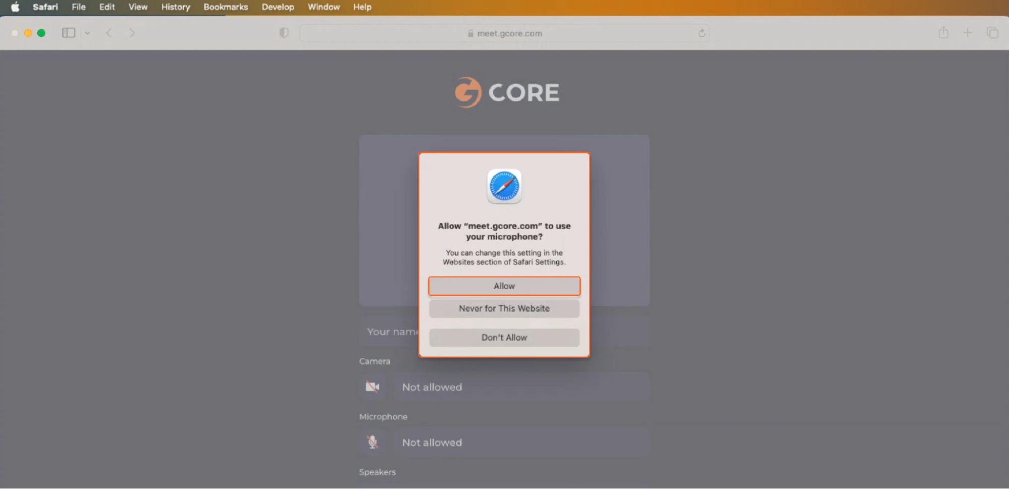Open the Microphone 'Not allowed' dropdown
Image resolution: width=1009 pixels, height=489 pixels.
pos(522,443)
